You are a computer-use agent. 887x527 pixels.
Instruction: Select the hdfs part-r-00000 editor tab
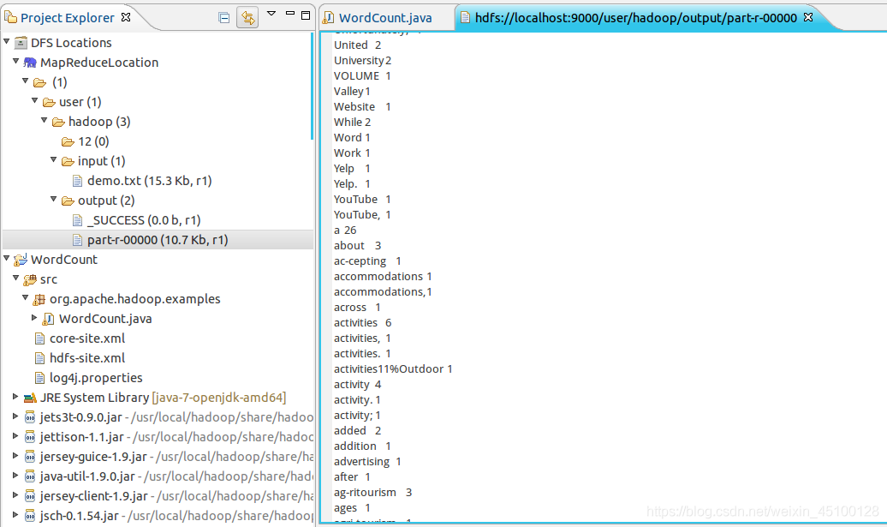[636, 17]
